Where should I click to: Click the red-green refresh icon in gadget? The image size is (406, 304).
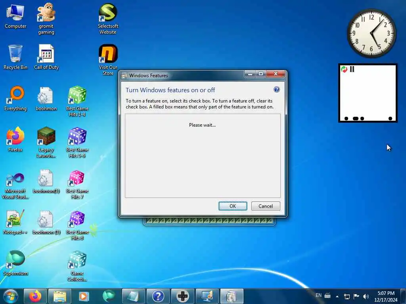pos(344,69)
